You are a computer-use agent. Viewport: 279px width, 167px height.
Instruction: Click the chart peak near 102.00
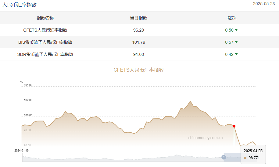190,101
